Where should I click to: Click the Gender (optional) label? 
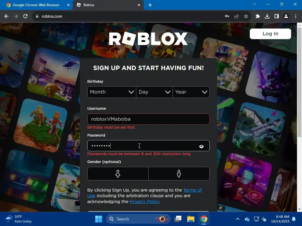tap(104, 162)
